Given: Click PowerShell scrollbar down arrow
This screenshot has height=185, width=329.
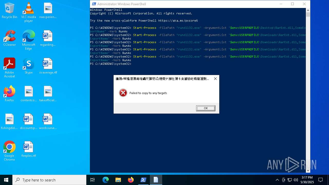Looking at the screenshot, I should tap(308, 170).
